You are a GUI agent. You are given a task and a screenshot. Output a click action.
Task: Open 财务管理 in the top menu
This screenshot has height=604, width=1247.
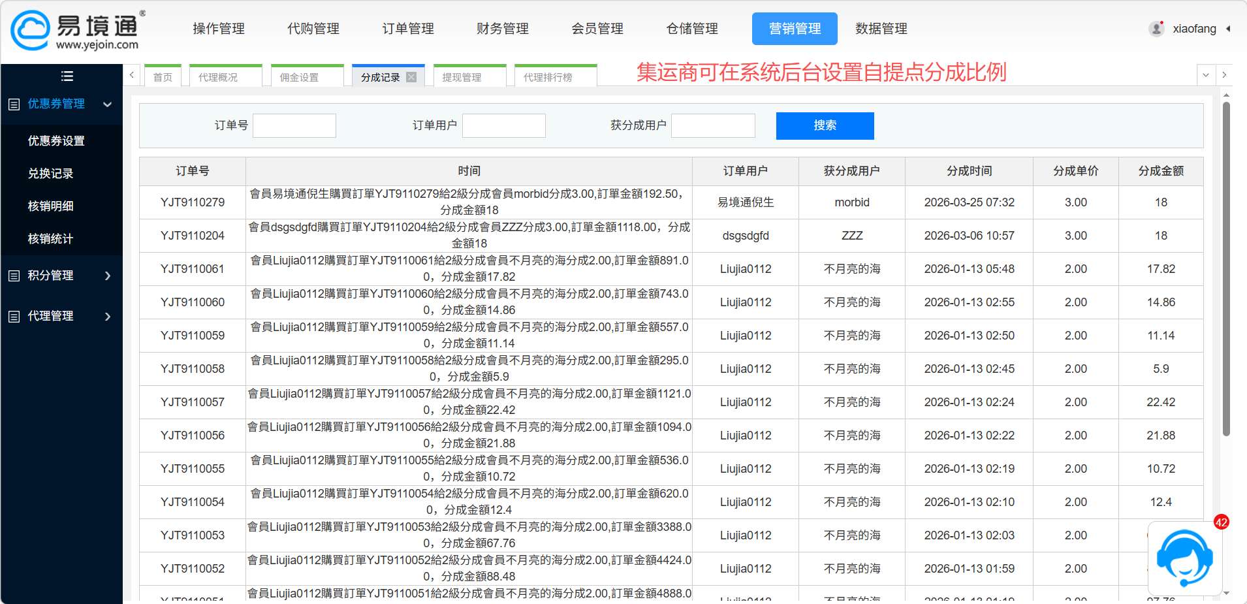tap(503, 29)
